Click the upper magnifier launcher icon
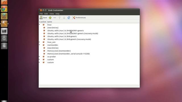Screen dimensions: 182x102 (x=4, y=39)
